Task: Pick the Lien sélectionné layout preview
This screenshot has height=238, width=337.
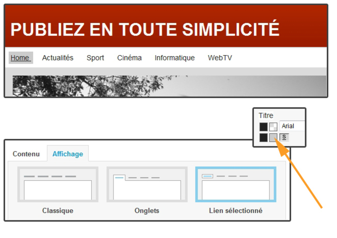Action: coord(235,184)
